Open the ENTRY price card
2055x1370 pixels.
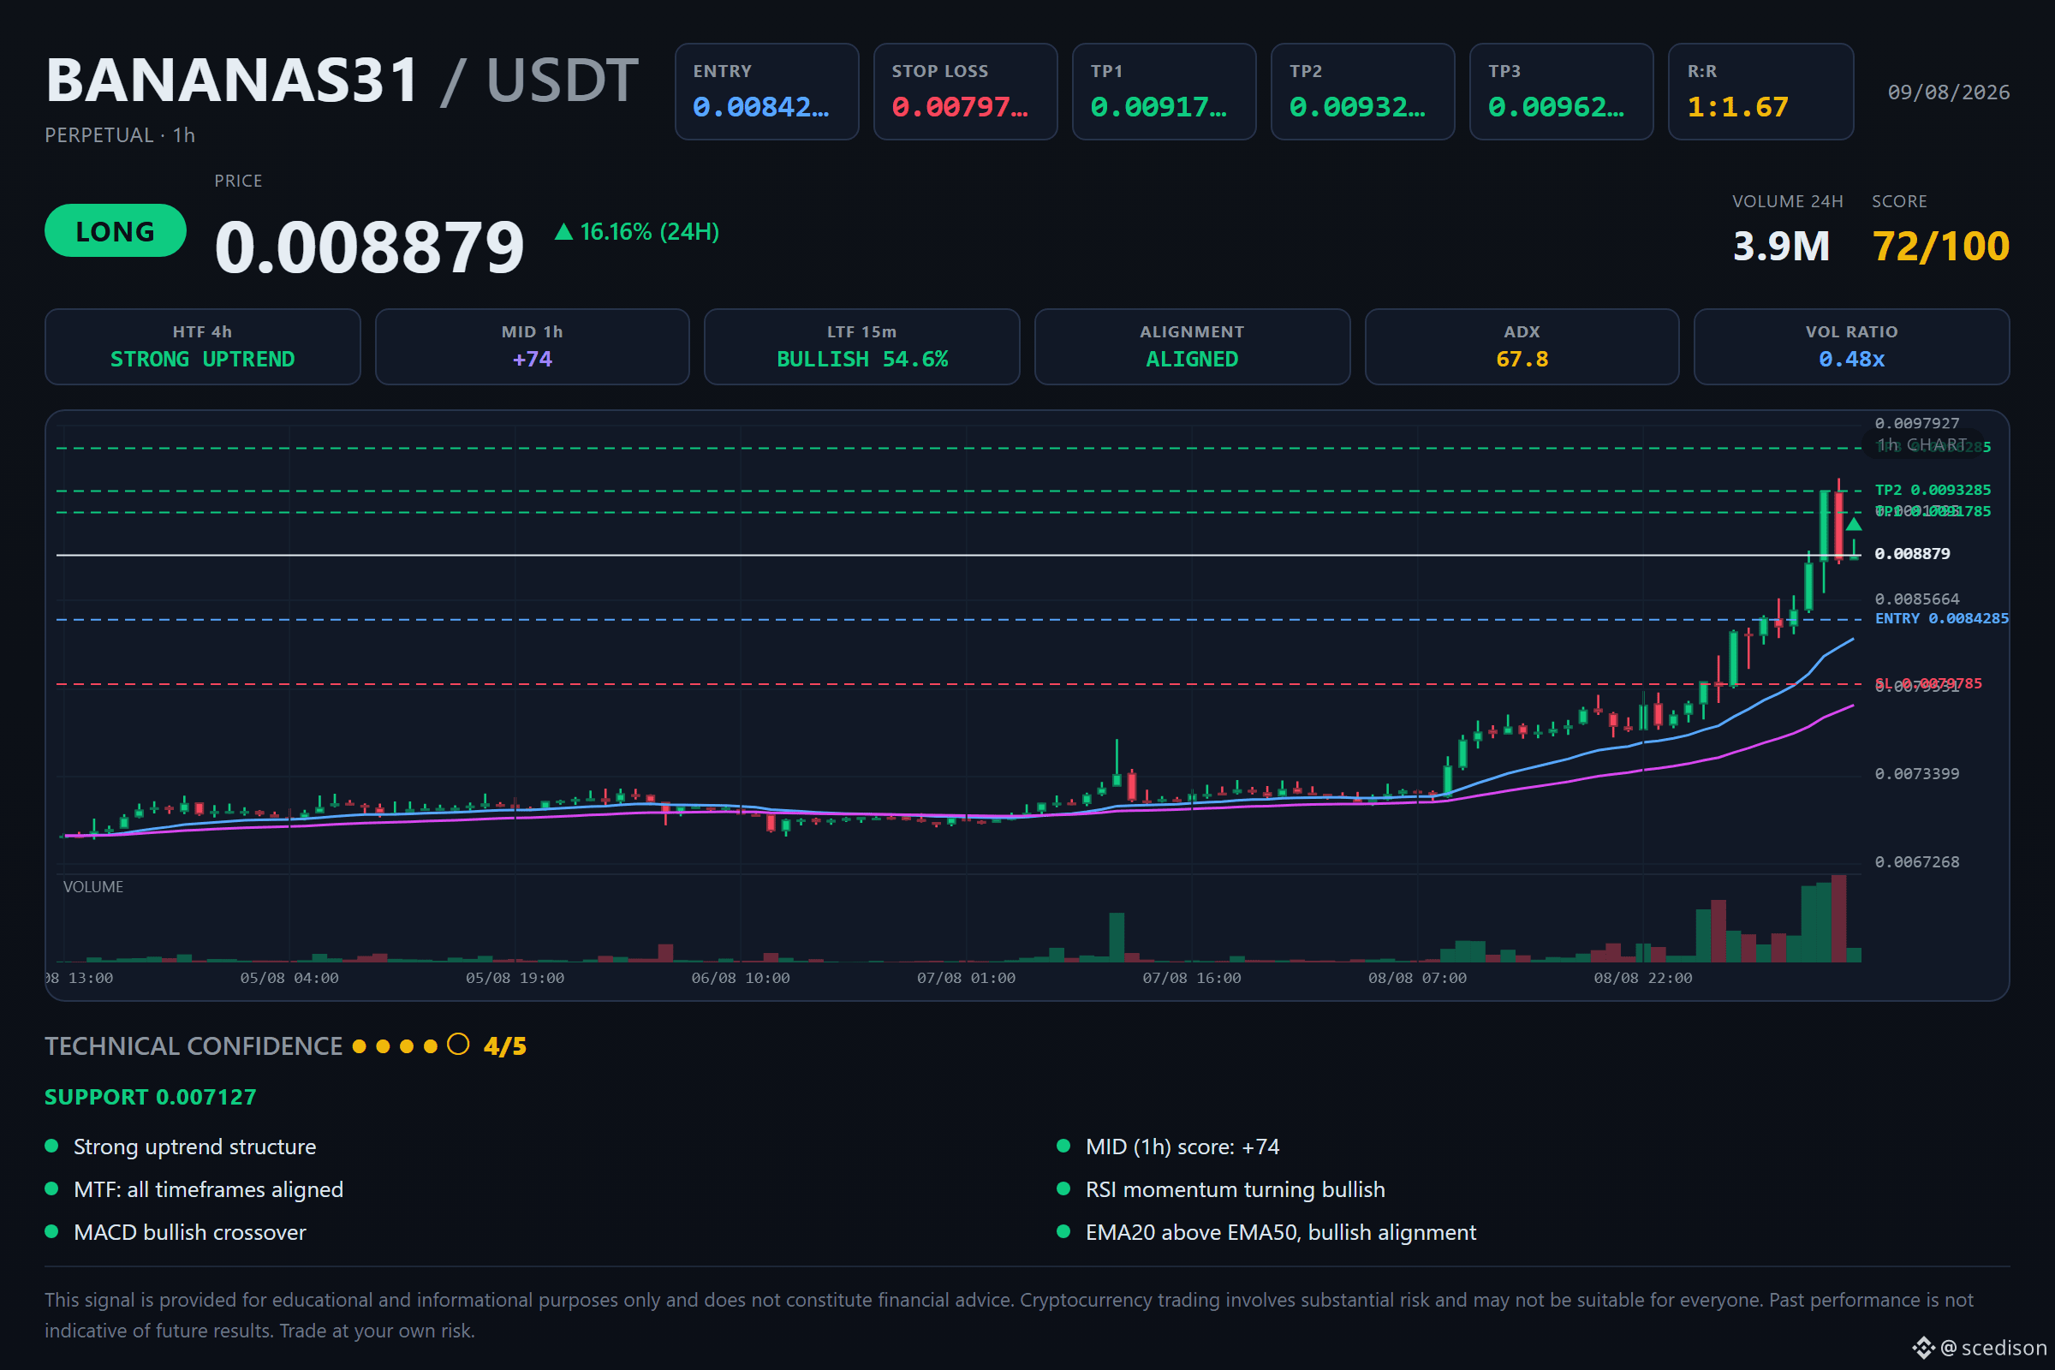tap(766, 92)
